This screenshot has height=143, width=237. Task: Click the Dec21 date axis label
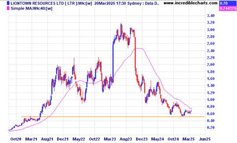tap(63, 139)
